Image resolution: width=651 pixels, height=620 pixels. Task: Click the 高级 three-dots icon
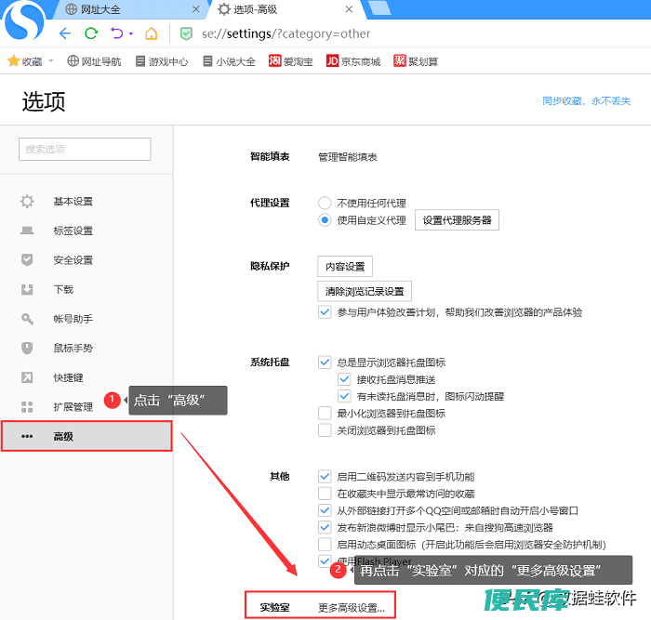coord(27,437)
